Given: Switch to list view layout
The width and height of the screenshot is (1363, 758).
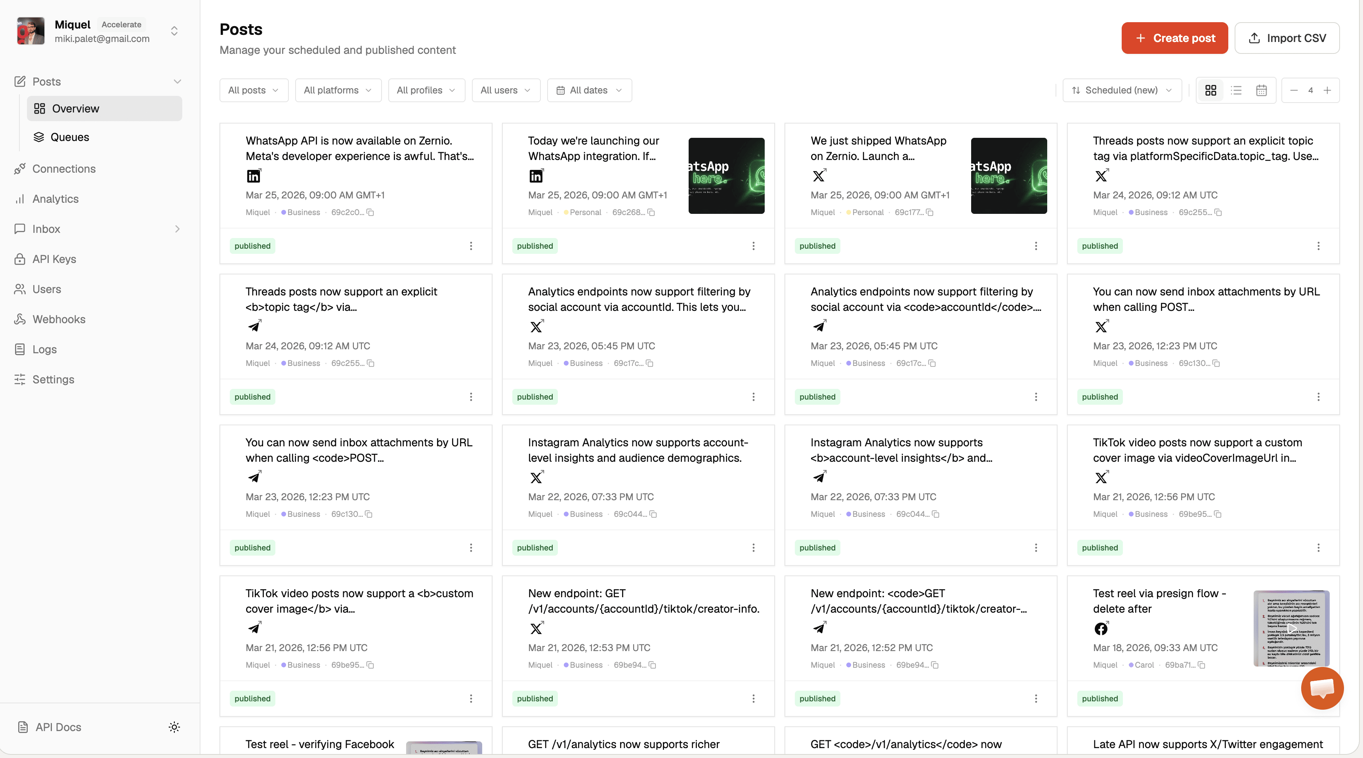Looking at the screenshot, I should (1236, 90).
